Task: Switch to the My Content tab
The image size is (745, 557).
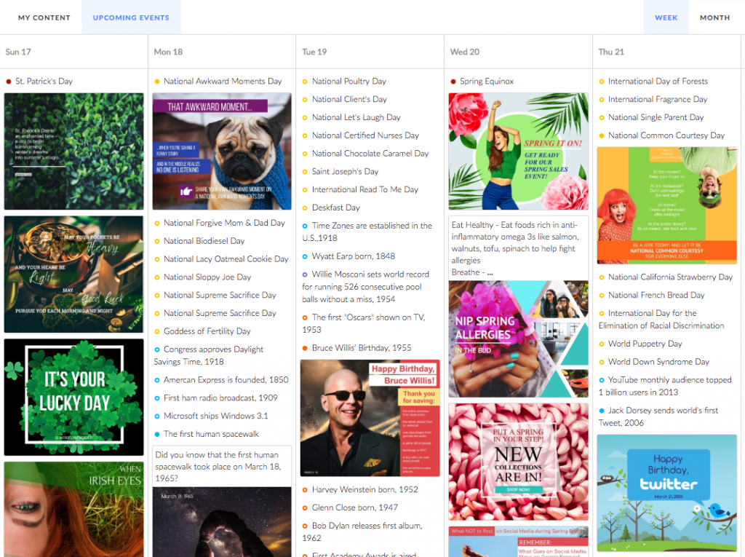Action: [x=44, y=17]
